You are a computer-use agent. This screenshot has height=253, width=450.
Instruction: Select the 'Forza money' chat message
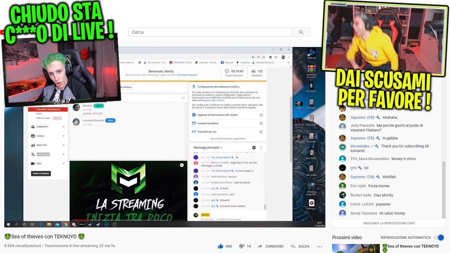[379, 186]
